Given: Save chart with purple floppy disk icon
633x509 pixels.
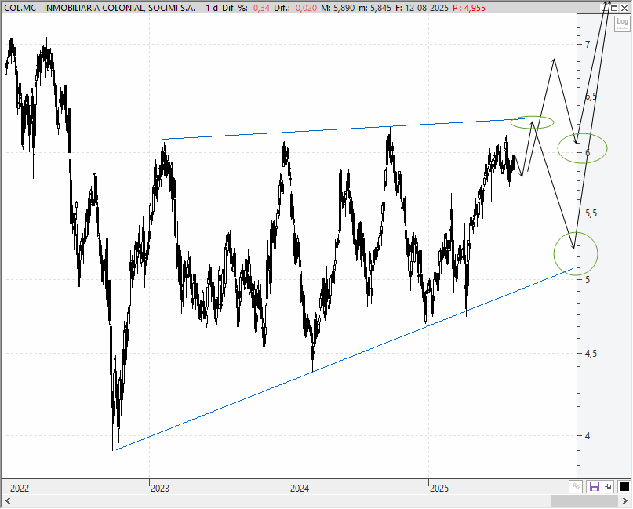Looking at the screenshot, I should [x=595, y=486].
